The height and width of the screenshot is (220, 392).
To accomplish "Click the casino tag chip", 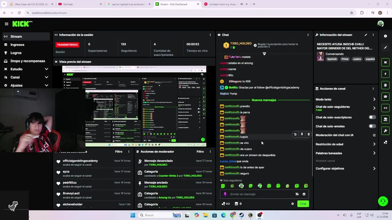I will (357, 59).
